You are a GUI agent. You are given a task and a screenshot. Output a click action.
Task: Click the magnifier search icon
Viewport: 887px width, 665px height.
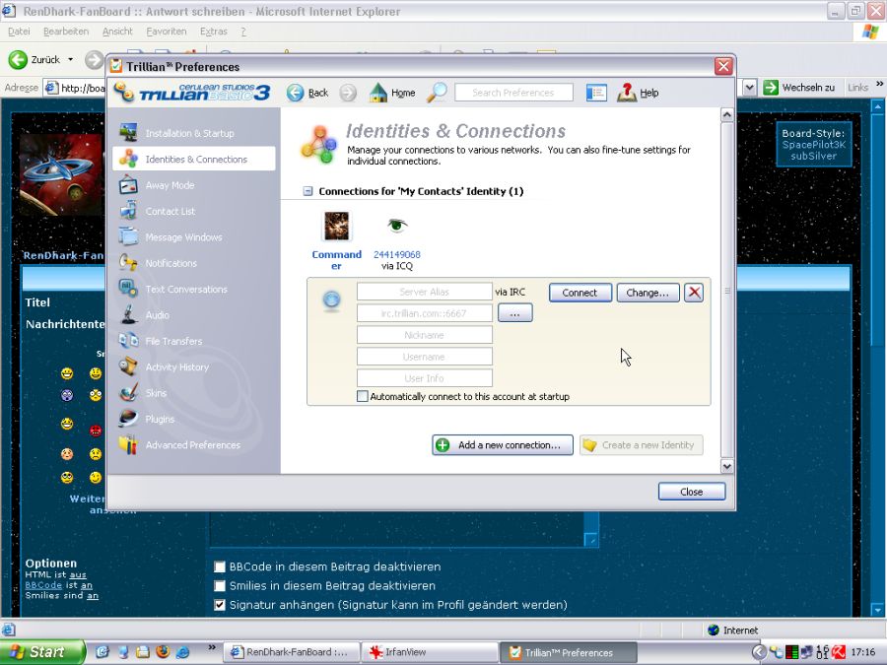pos(437,93)
